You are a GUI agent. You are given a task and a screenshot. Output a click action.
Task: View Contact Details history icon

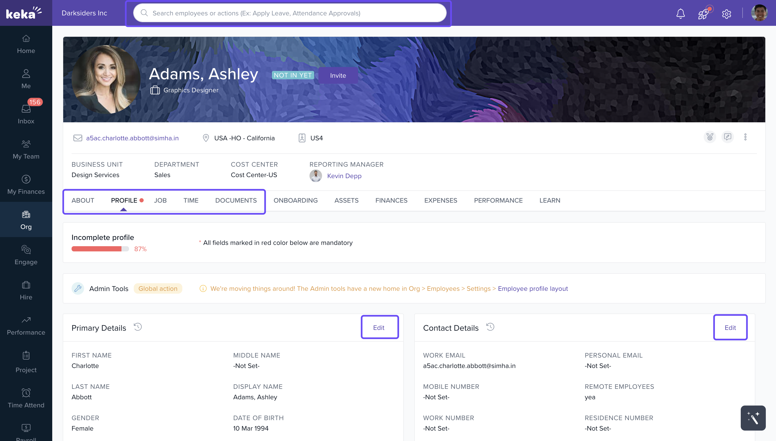coord(490,327)
